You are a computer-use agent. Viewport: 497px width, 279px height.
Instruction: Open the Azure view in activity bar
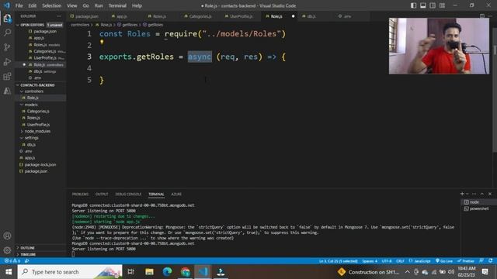click(x=7, y=91)
